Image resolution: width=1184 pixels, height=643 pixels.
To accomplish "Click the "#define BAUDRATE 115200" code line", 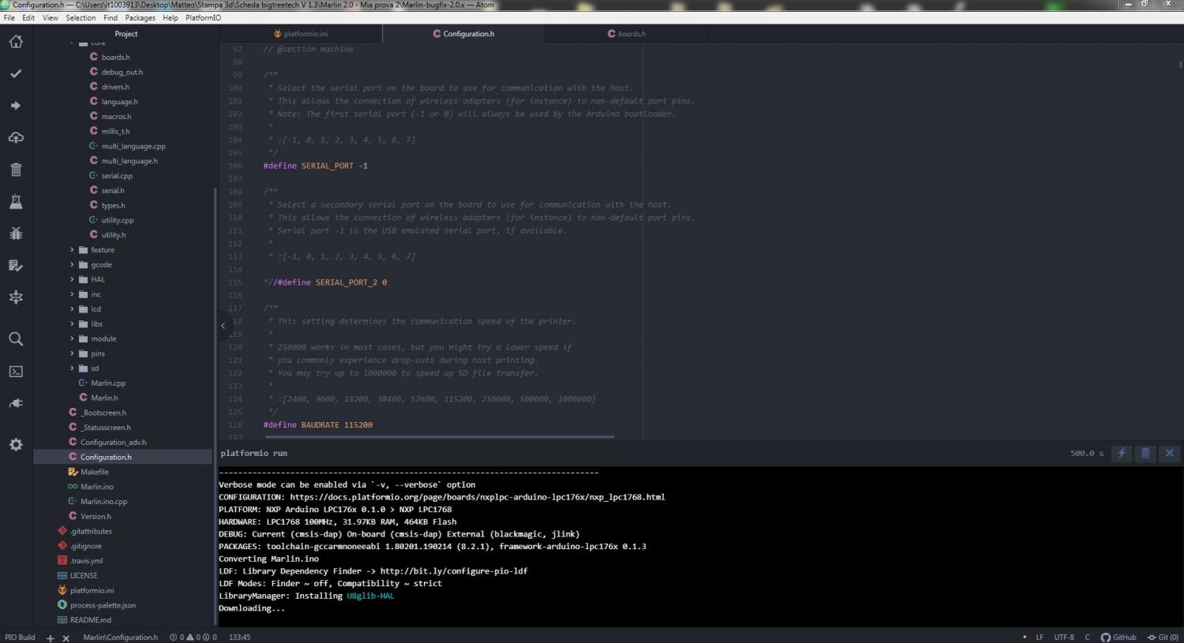I will point(318,424).
